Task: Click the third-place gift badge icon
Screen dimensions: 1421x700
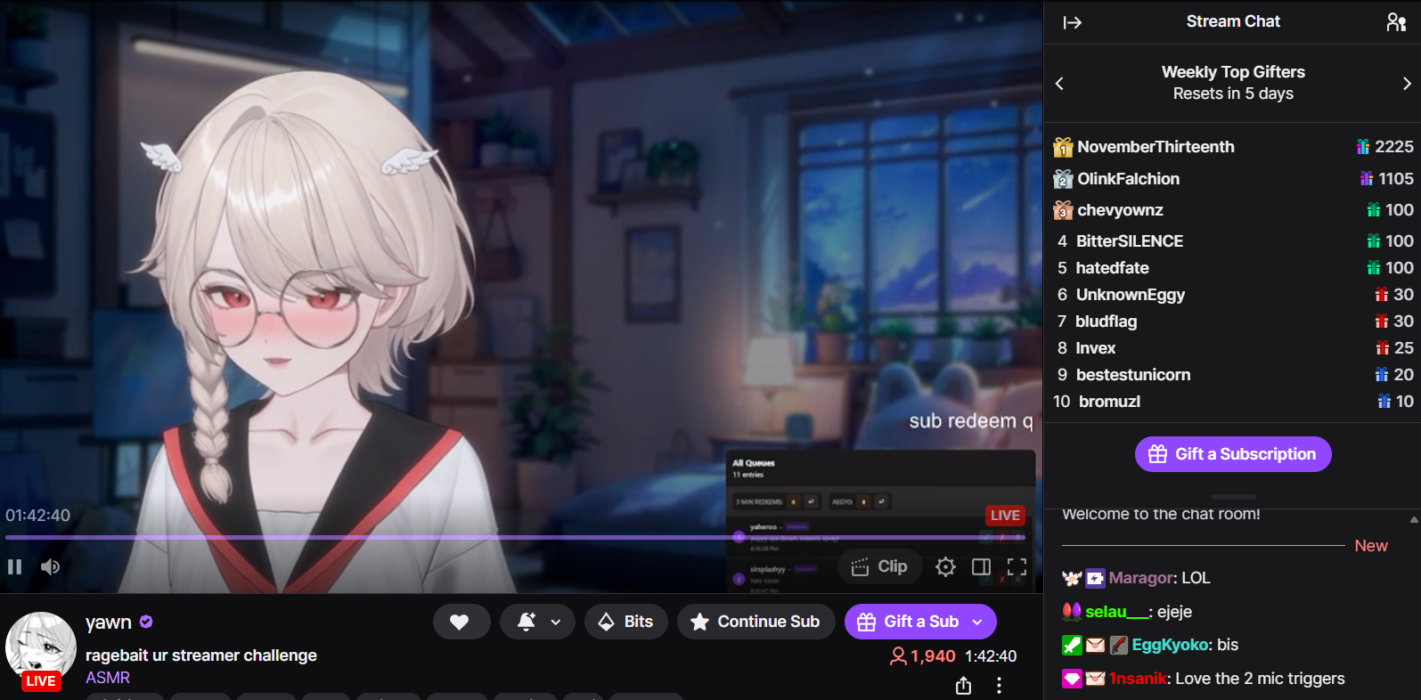Action: (x=1063, y=210)
